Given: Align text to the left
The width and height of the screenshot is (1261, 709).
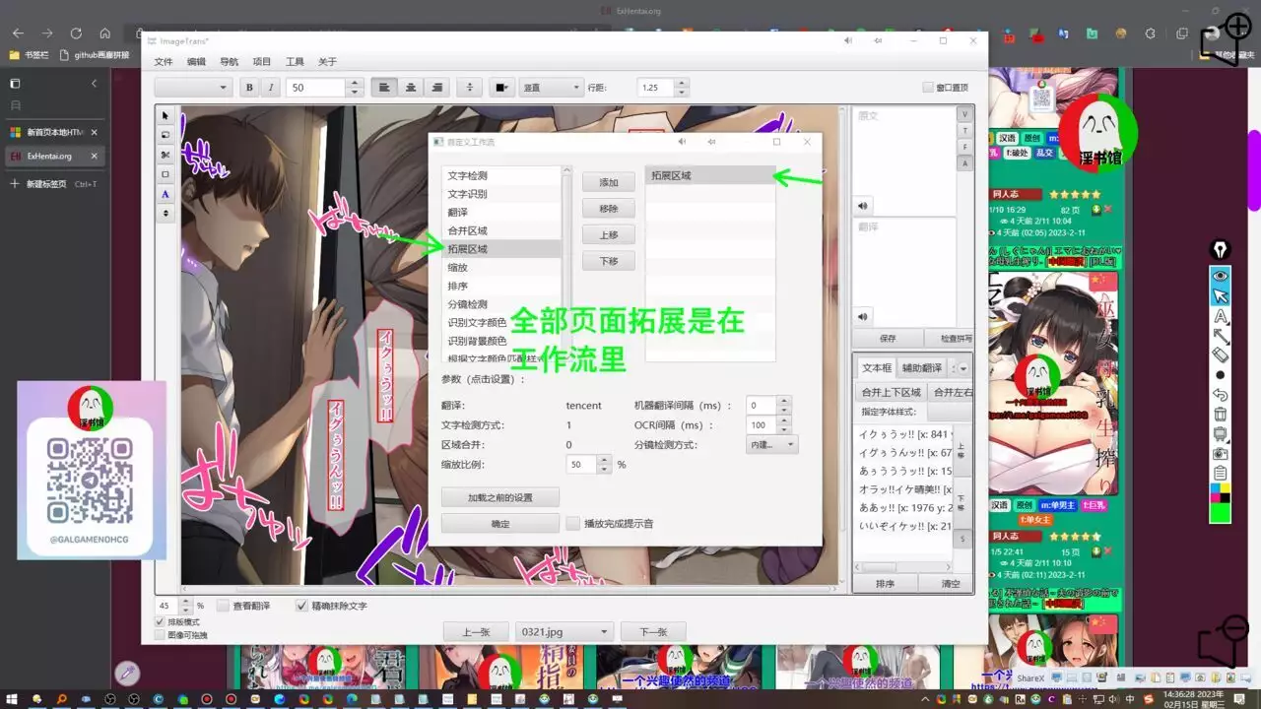Looking at the screenshot, I should click(384, 88).
